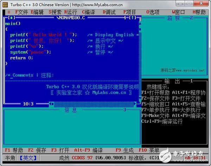Open the W窗口 (Window) menu
The image size is (211, 166).
click(x=178, y=12)
